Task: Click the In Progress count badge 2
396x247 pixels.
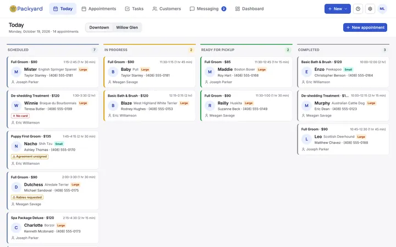Action: (191, 50)
